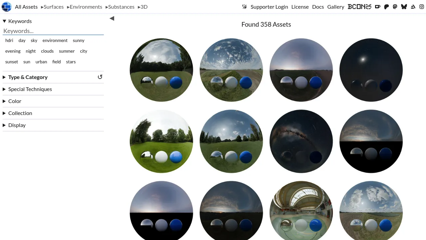The image size is (426, 240).
Task: Open the Mastodon icon link
Action: pyautogui.click(x=395, y=7)
